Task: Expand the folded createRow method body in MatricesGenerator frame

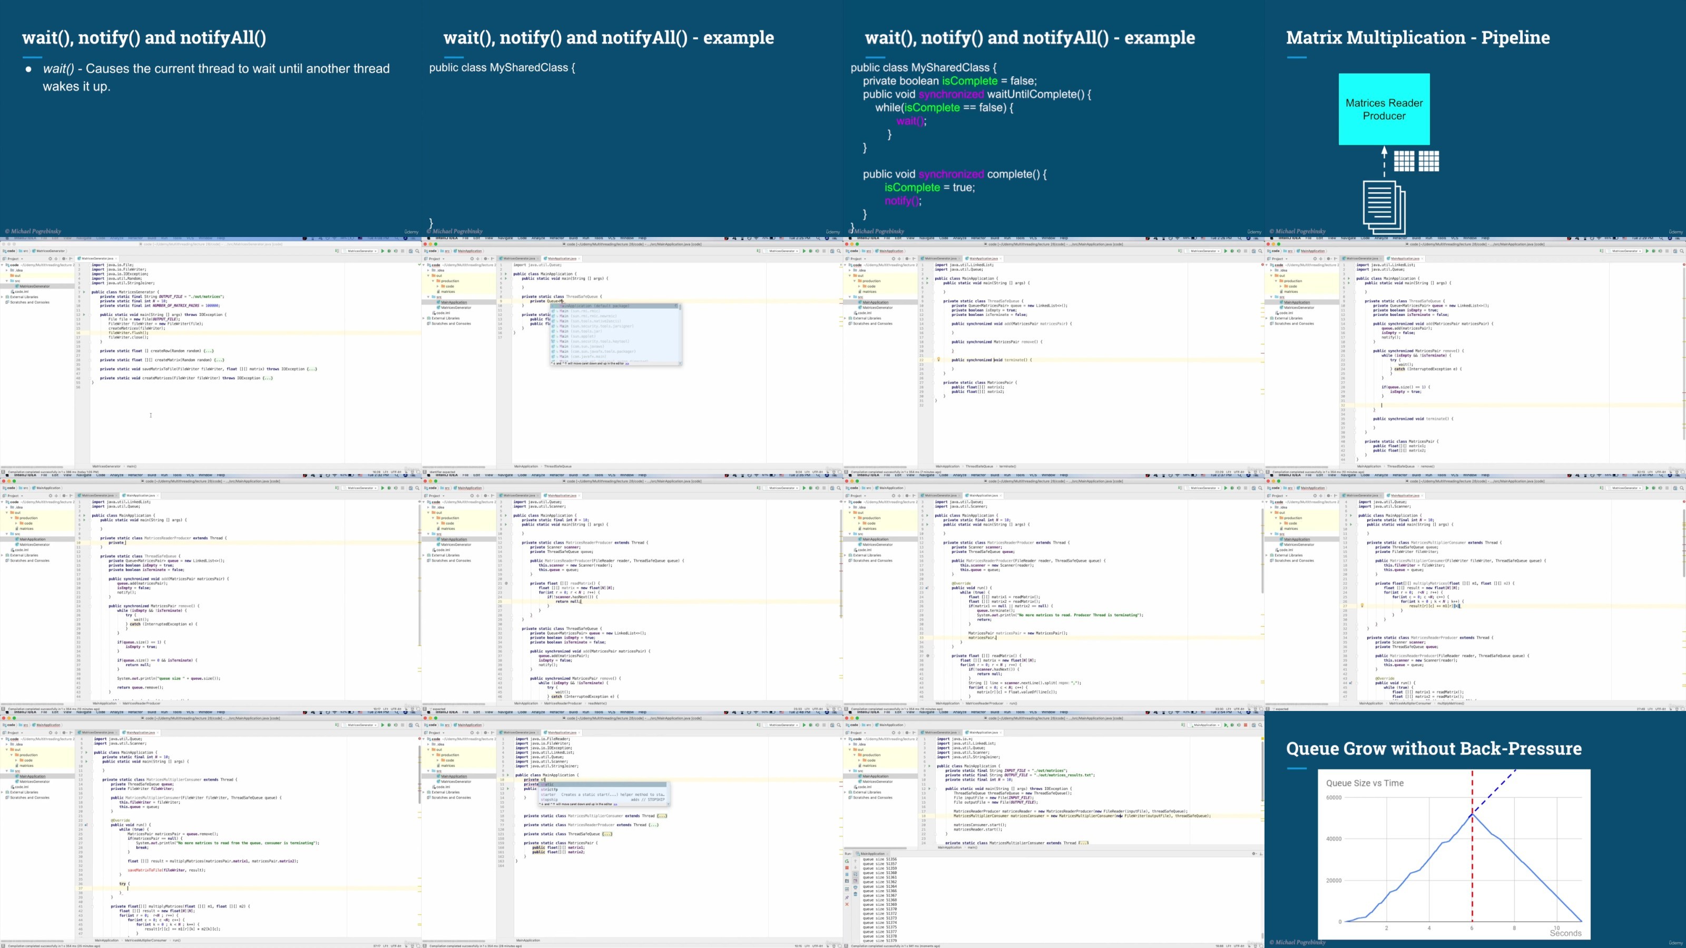Action: pyautogui.click(x=208, y=351)
